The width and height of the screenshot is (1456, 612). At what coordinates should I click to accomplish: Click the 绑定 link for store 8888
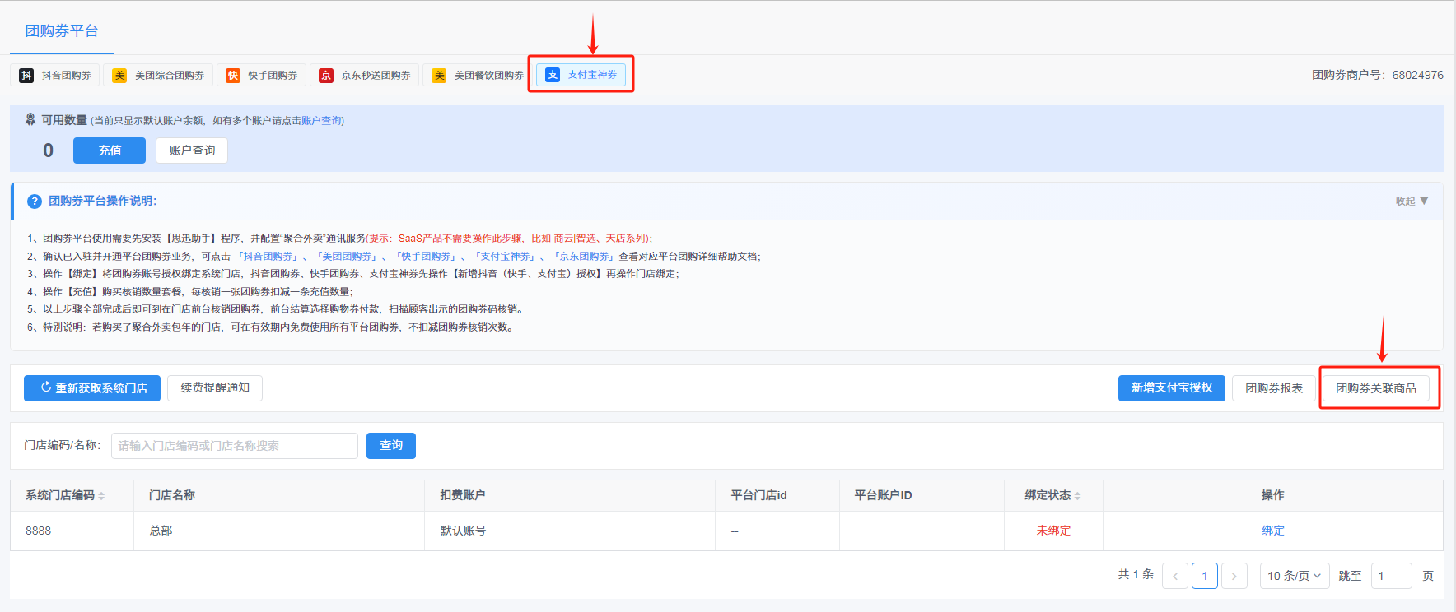point(1273,531)
